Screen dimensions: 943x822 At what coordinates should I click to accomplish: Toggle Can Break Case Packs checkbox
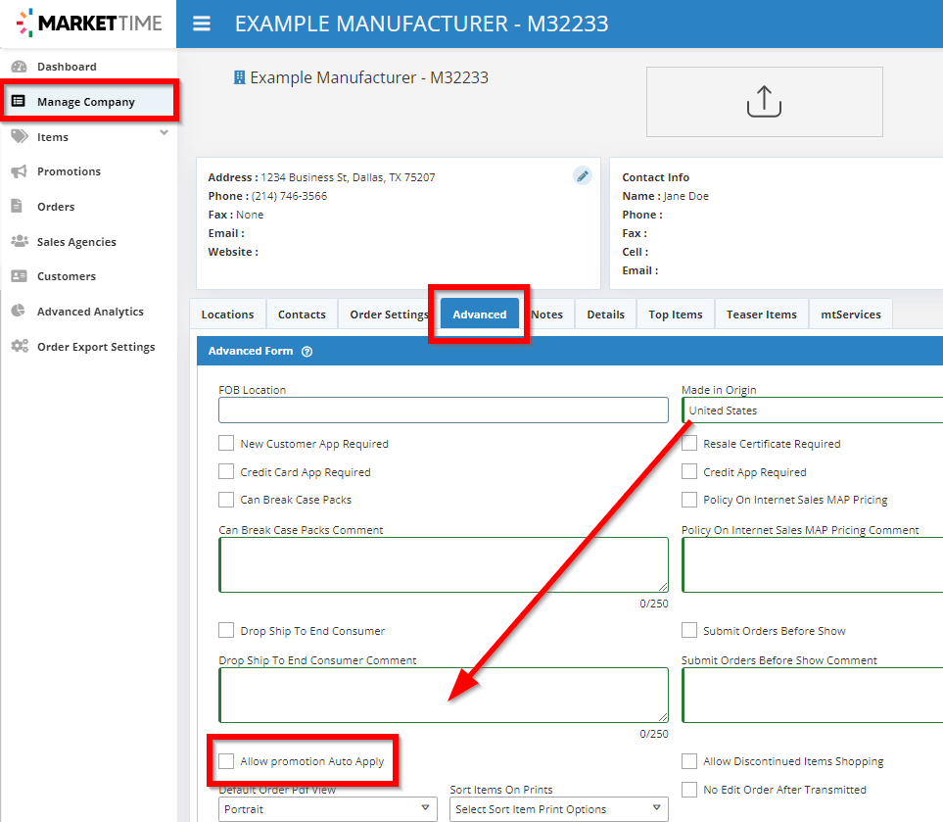click(x=226, y=500)
